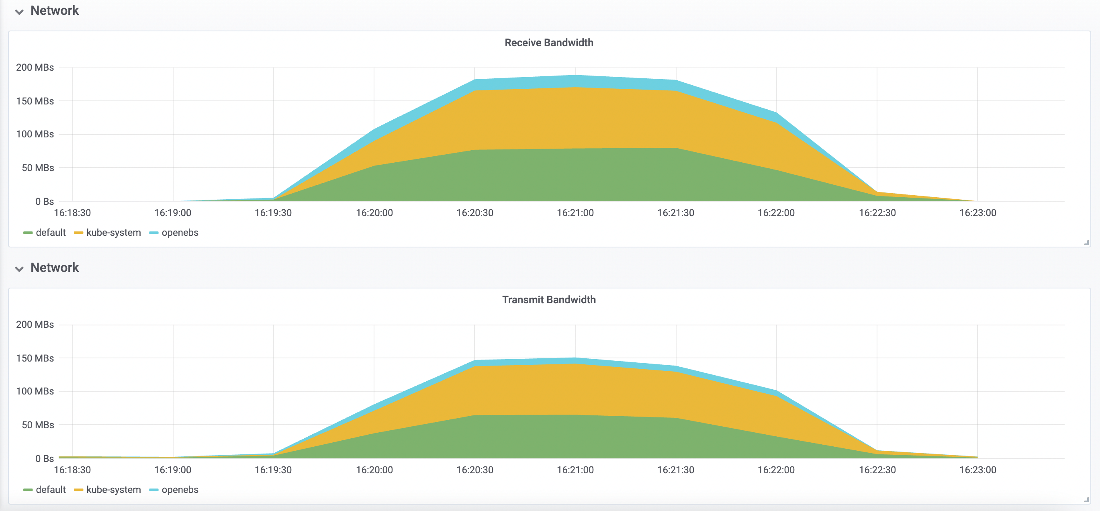Click green default color swatch in Receive legend
Image resolution: width=1100 pixels, height=511 pixels.
[28, 233]
